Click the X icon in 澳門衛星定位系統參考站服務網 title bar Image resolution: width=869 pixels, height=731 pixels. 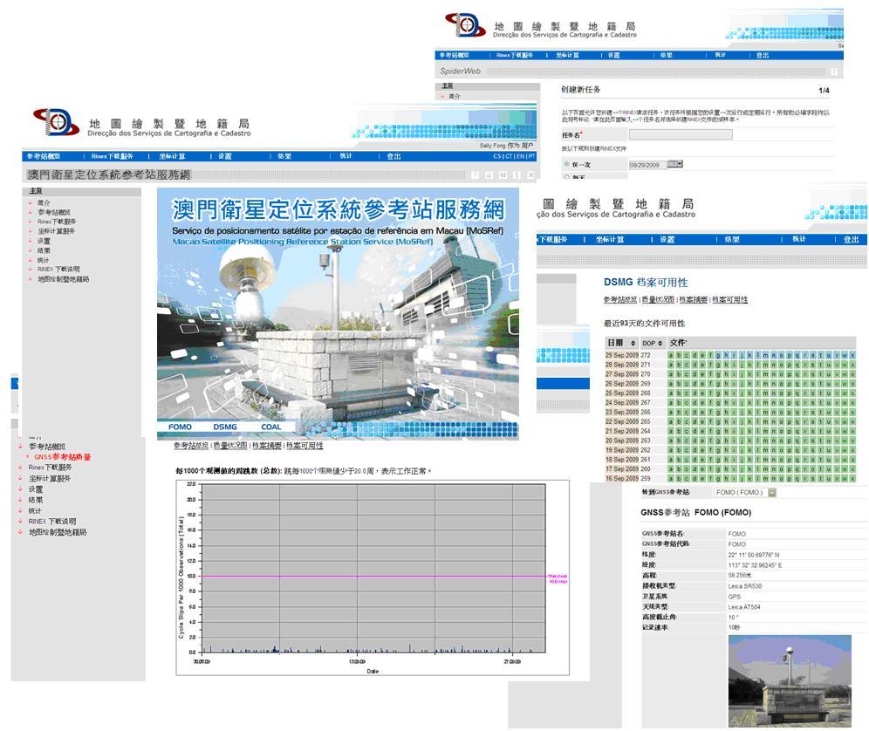[x=530, y=175]
